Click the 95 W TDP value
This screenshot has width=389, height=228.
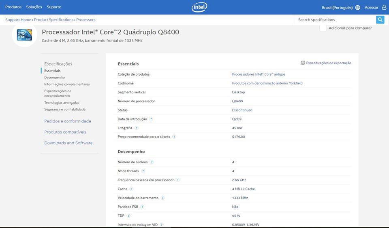[236, 215]
